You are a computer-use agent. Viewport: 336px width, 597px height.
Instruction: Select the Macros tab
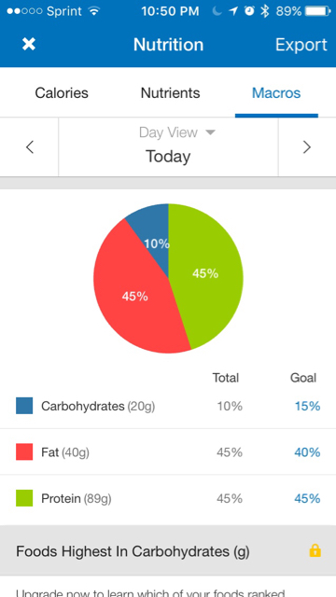276,93
